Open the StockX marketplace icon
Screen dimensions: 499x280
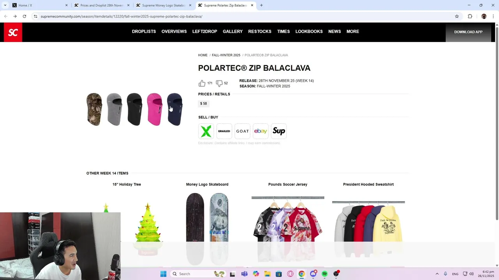tap(206, 131)
